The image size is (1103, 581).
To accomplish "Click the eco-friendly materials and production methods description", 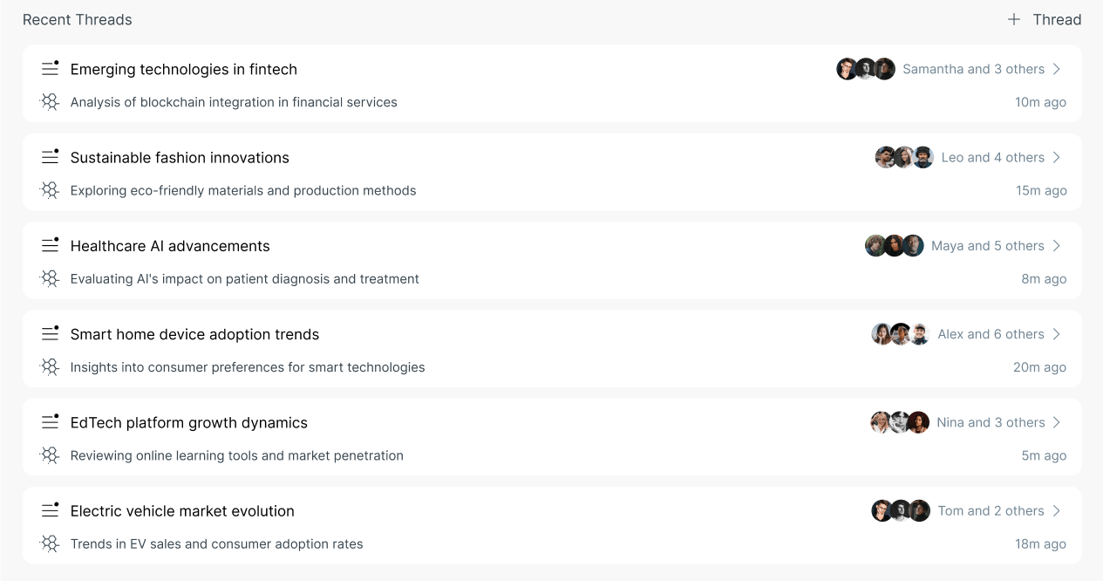I will click(243, 190).
